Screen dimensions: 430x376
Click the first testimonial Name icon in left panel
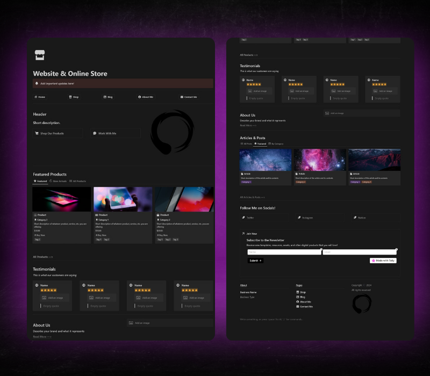coord(37,285)
